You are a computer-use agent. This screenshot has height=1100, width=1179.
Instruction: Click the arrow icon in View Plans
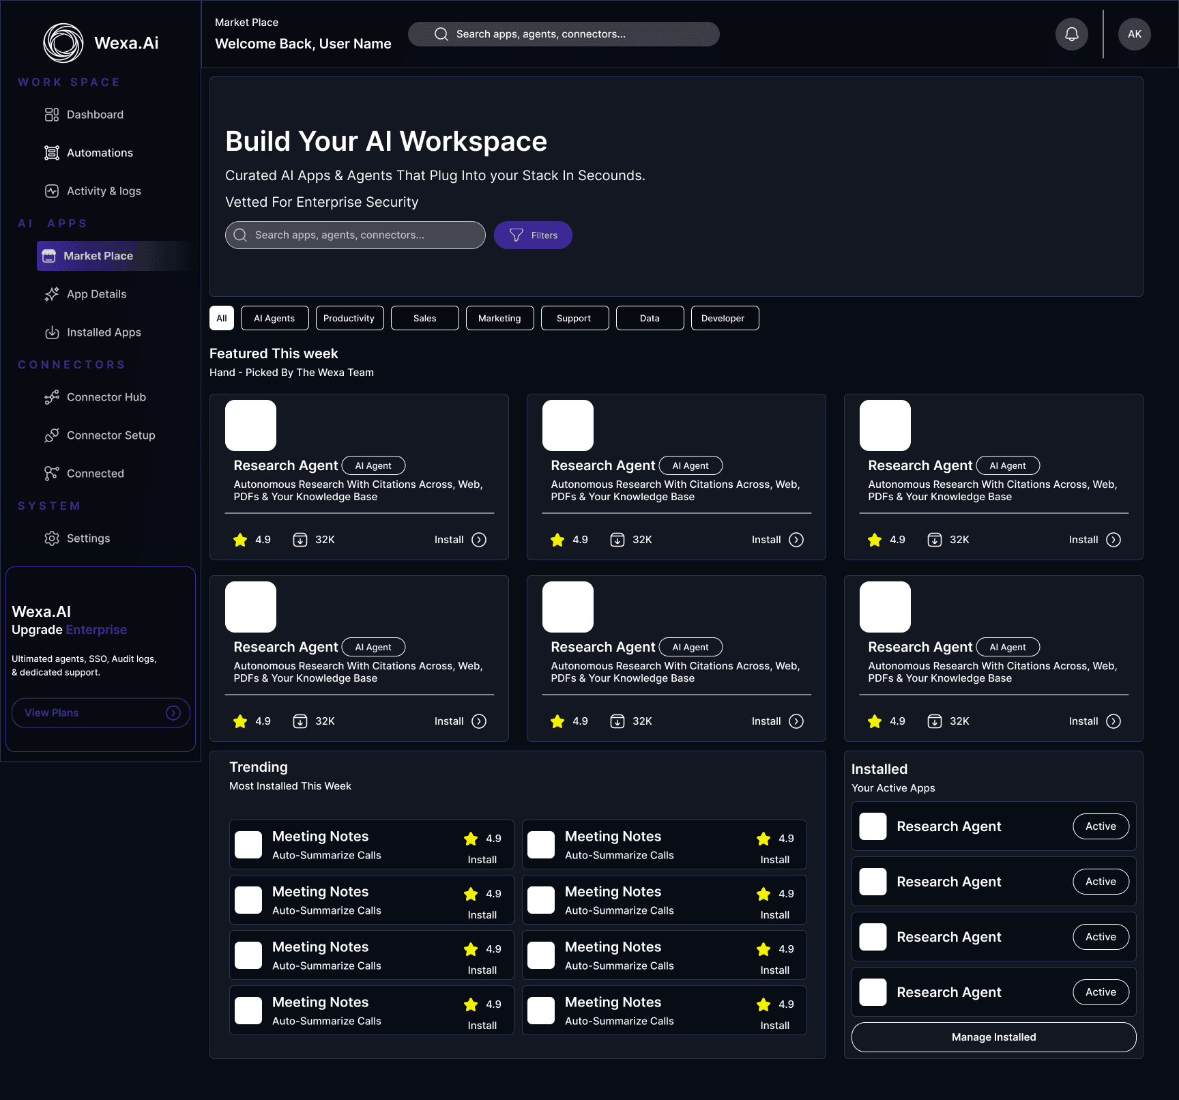tap(173, 712)
